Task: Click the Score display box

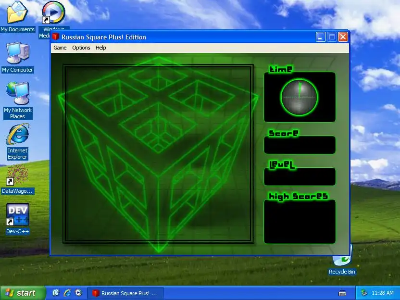Action: coord(300,145)
